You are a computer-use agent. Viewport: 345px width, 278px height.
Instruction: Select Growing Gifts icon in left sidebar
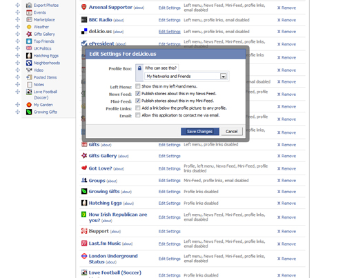tap(29, 112)
